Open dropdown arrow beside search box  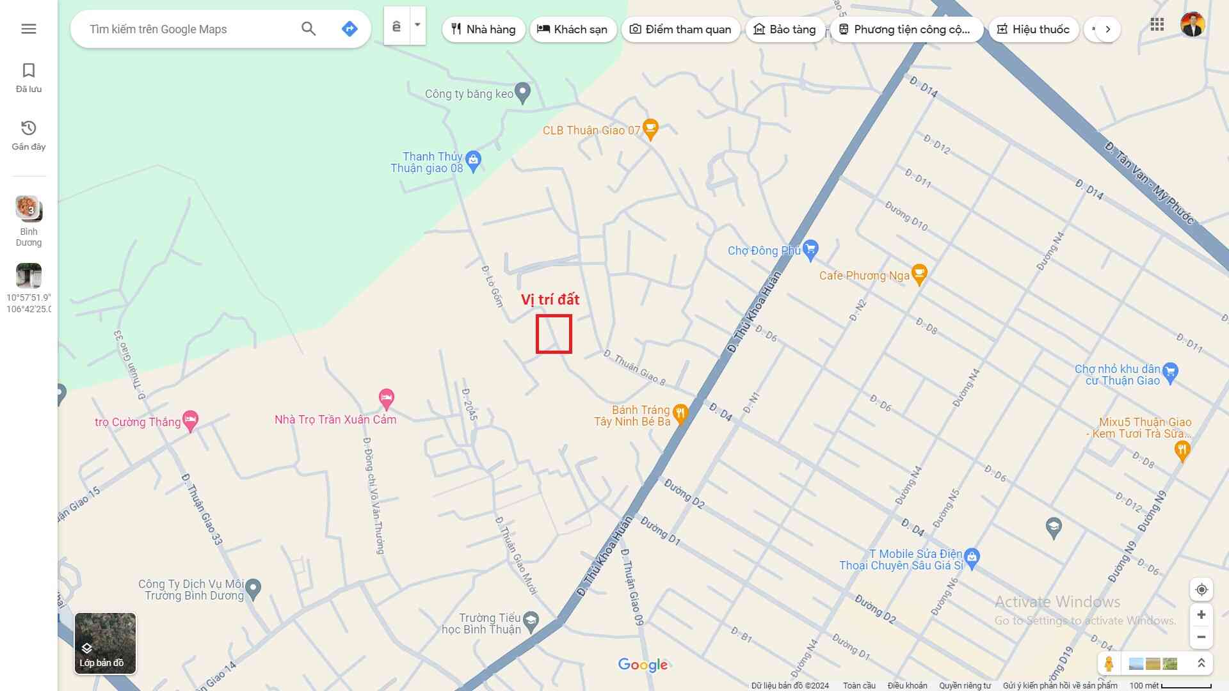(x=417, y=26)
